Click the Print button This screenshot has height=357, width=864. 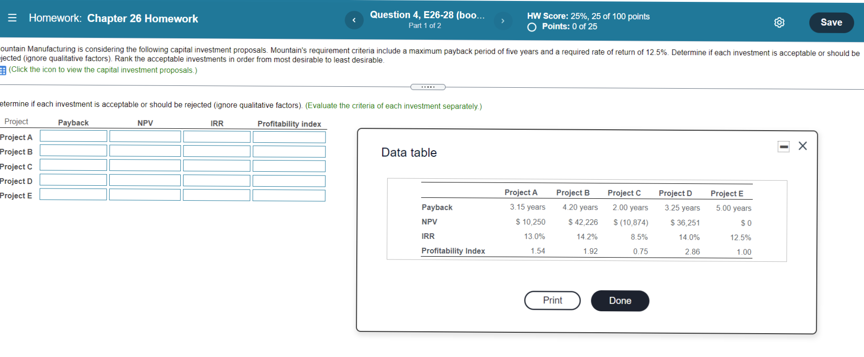tap(552, 301)
